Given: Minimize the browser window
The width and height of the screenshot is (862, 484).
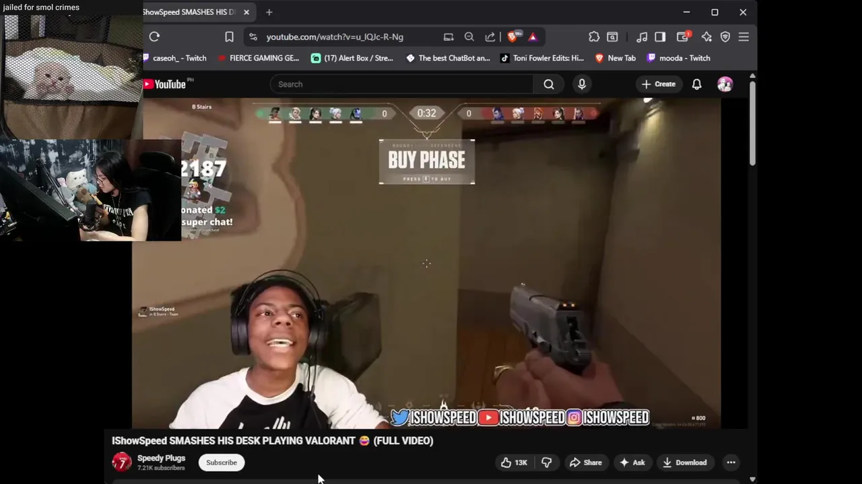Looking at the screenshot, I should coord(686,12).
